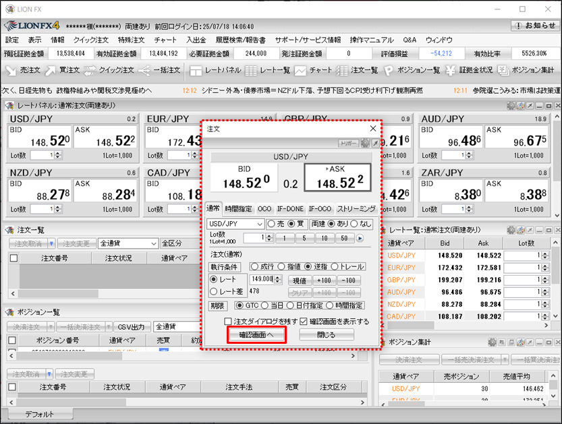Image resolution: width=562 pixels, height=424 pixels.
Task: Open ポジション一覧 position list from toolbar
Action: coord(412,70)
